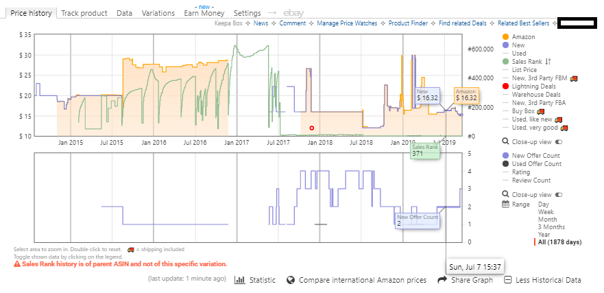Toggle the upper Close-up view switch

coord(559,142)
